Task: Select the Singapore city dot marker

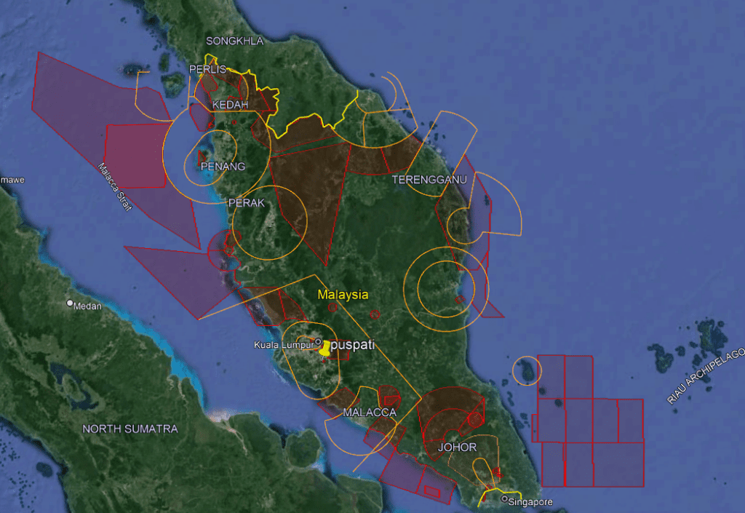Action: 504,498
